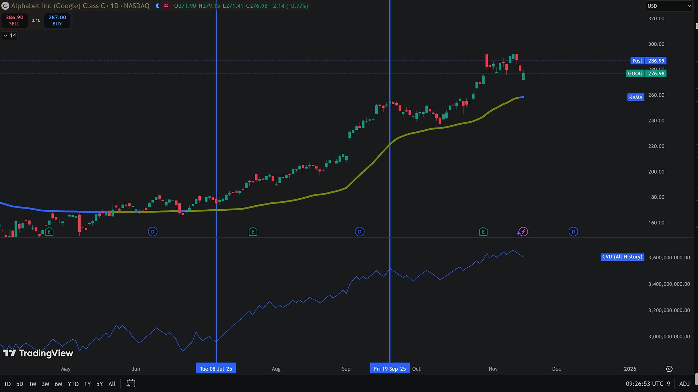Open chart settings gear on time axis

(x=669, y=369)
